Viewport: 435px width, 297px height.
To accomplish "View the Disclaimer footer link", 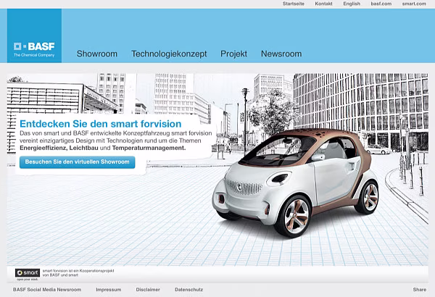I will (x=148, y=290).
